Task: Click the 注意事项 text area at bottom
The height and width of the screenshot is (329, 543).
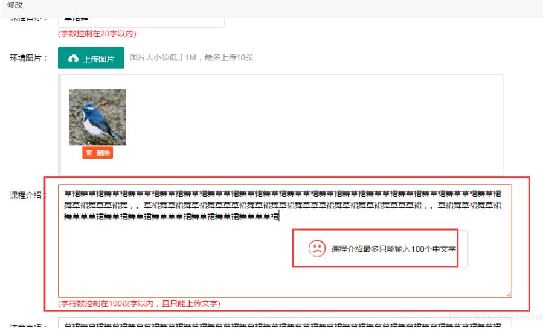Action: point(284,323)
